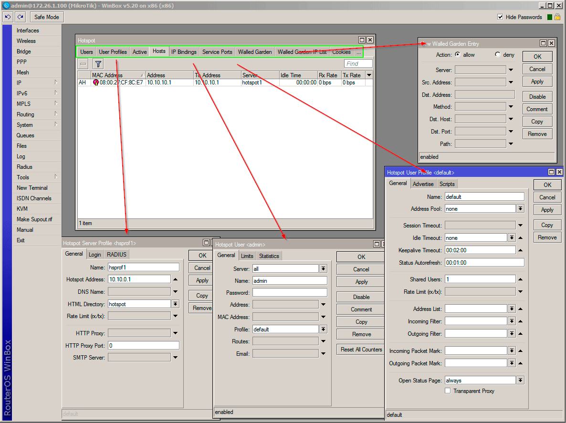Click the remove minus icon in Hotspot

[84, 64]
